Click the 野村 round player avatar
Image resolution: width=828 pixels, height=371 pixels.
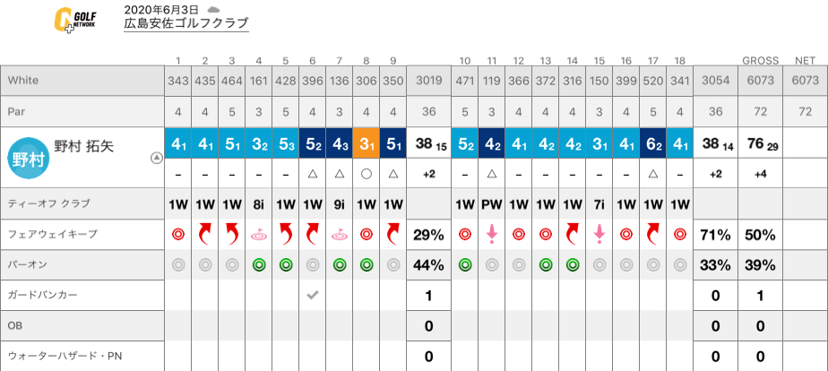pos(29,159)
